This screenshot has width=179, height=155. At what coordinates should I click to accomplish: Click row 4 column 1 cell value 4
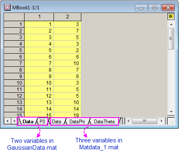(x=39, y=44)
